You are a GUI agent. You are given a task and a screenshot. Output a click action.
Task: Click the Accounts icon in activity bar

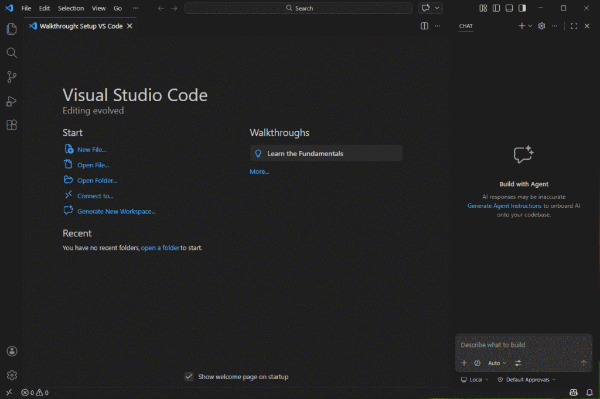[12, 351]
